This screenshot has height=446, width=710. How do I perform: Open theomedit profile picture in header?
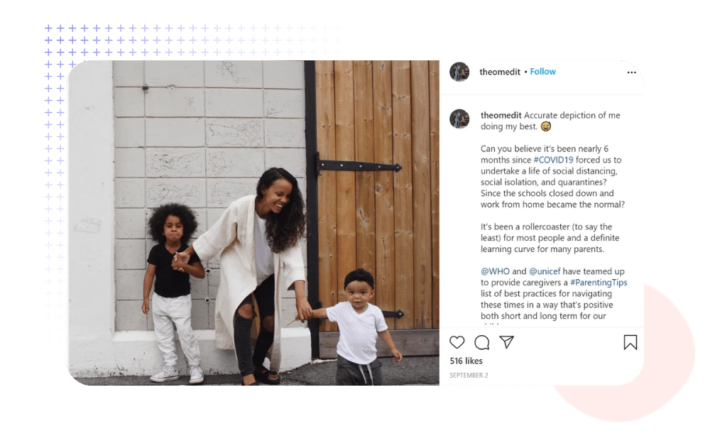coord(459,72)
